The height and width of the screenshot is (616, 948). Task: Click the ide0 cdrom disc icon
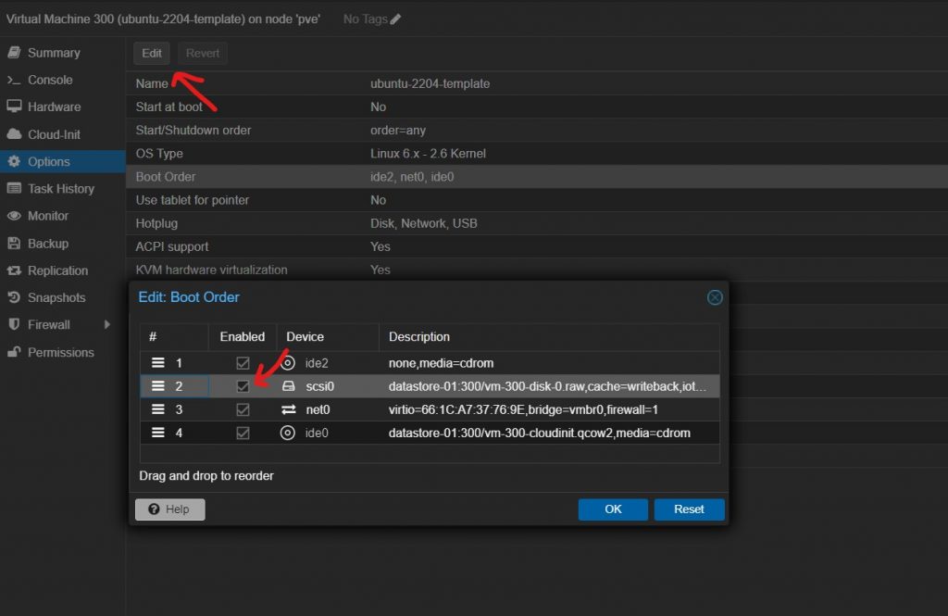289,433
